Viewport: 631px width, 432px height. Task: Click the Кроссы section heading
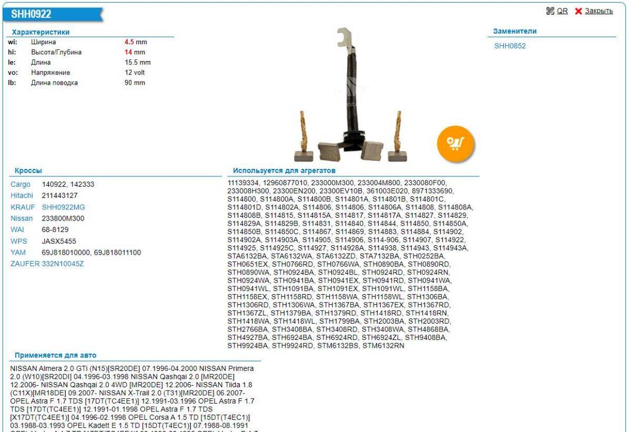click(28, 171)
